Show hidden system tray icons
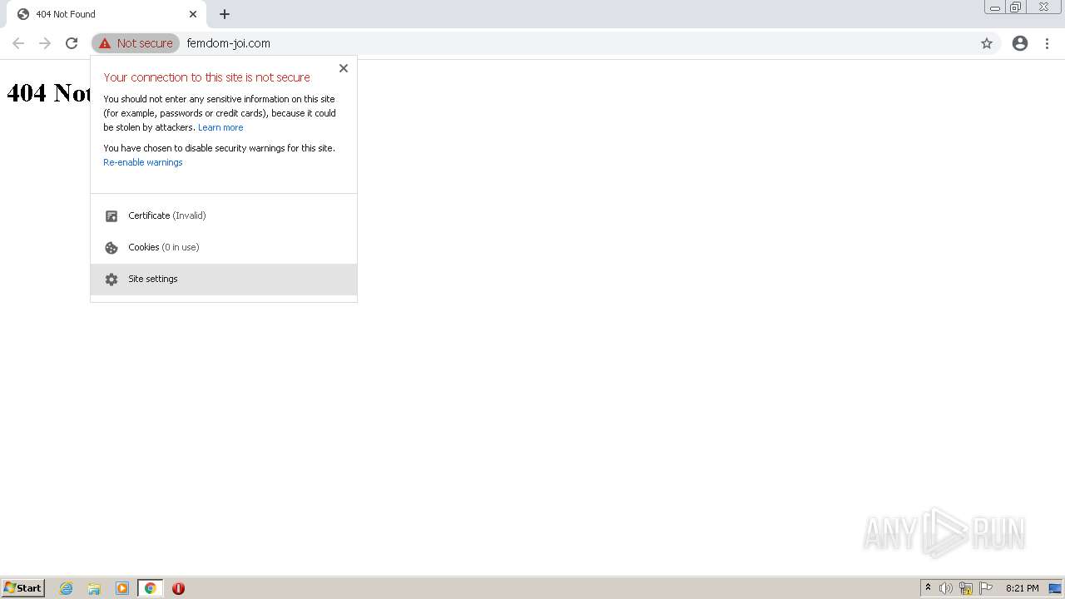Screen dimensions: 1065x599 [929, 588]
